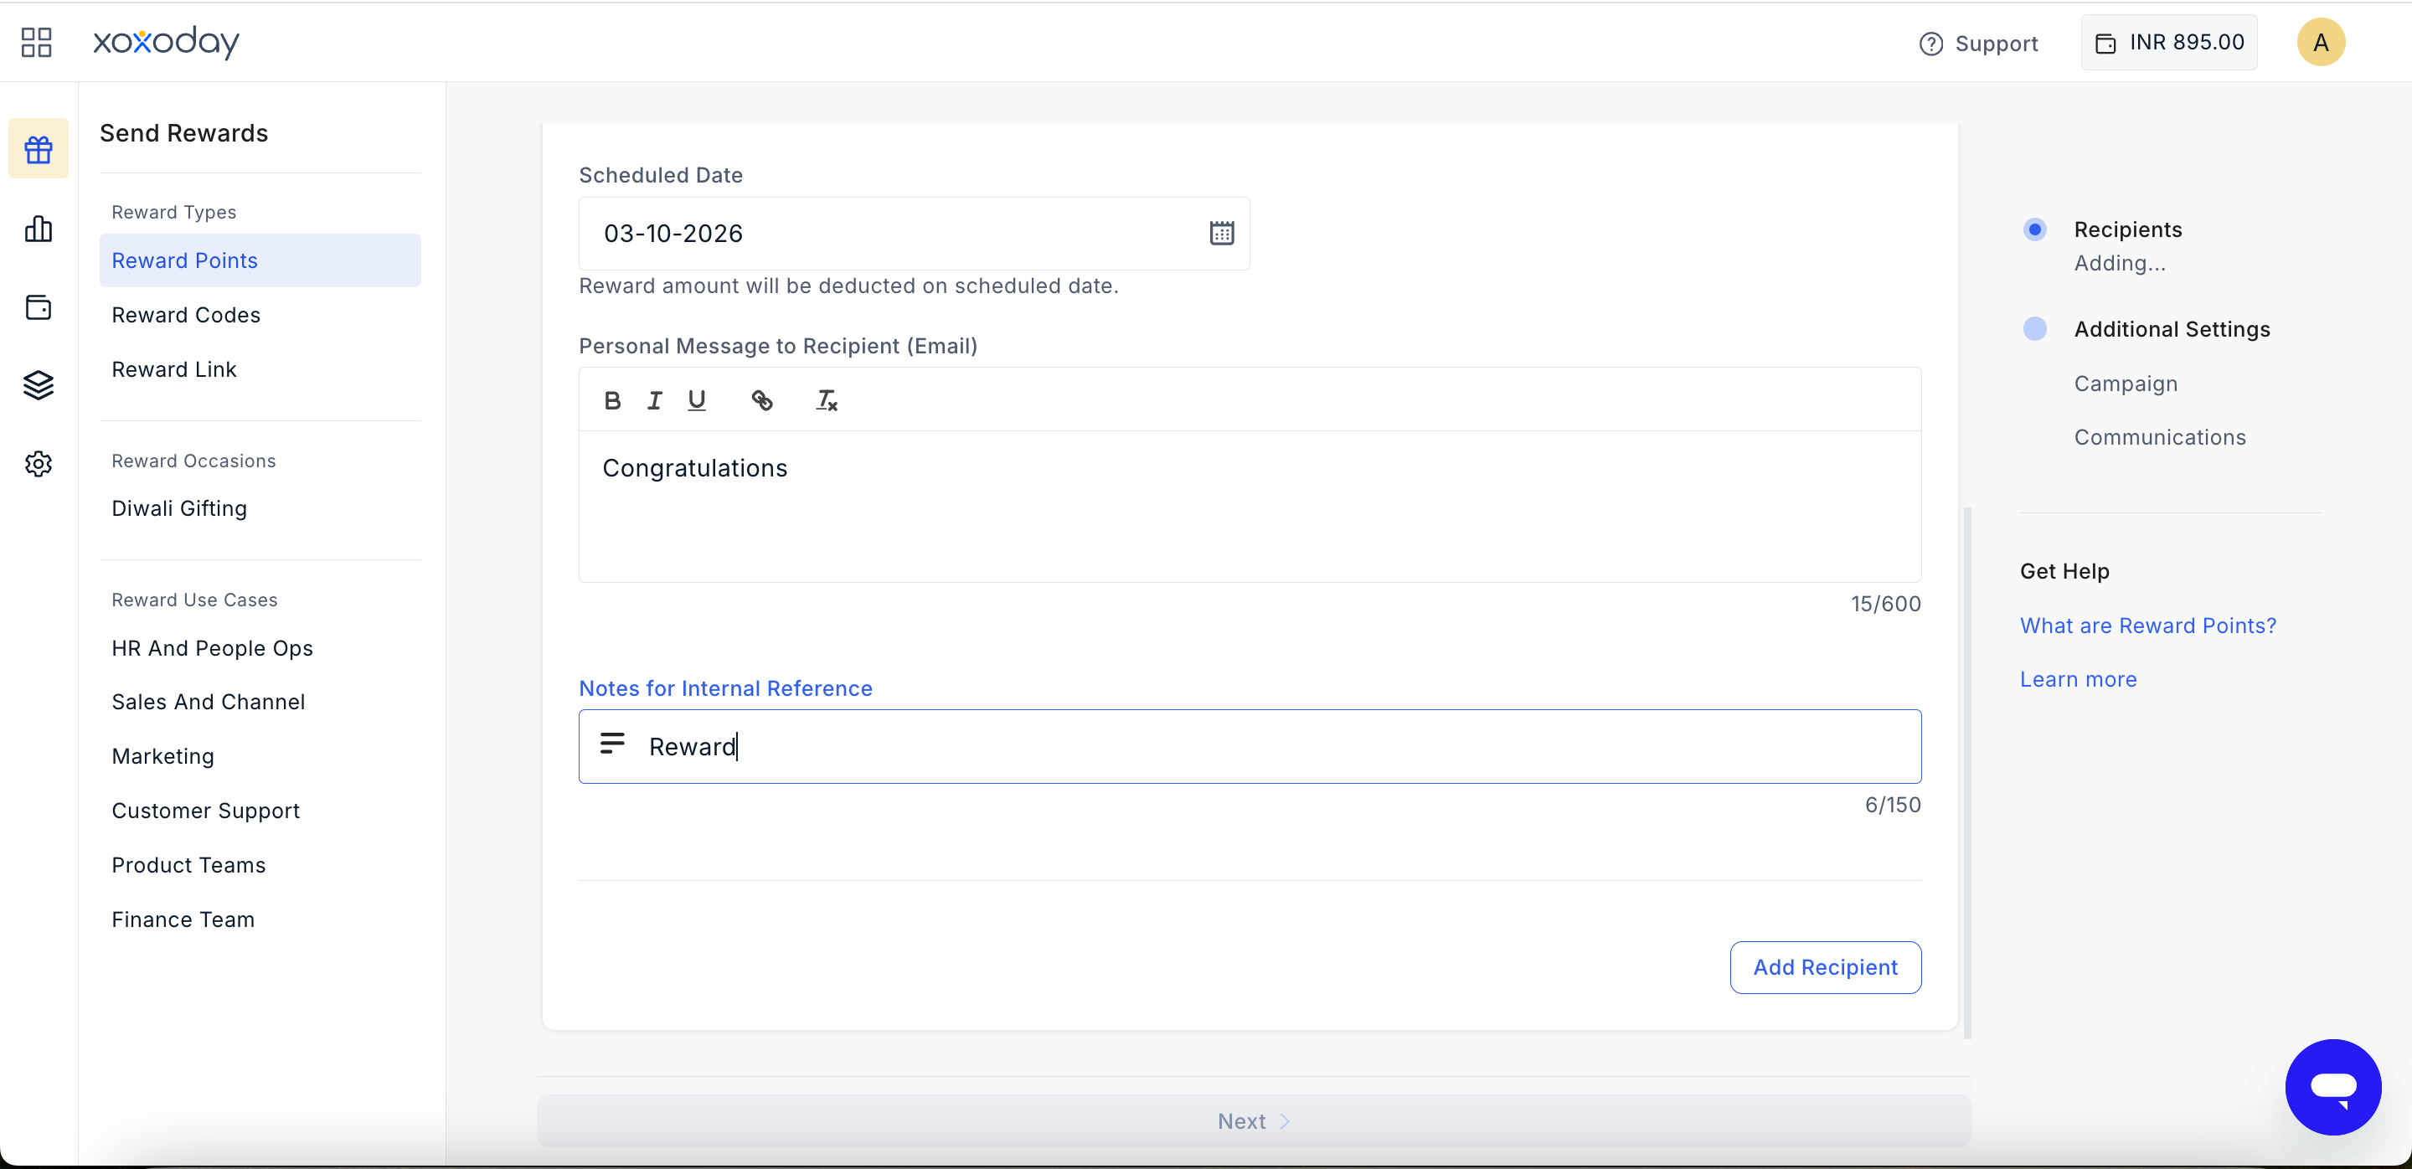Go to the Additional Settings step
The height and width of the screenshot is (1169, 2412).
pos(2172,329)
